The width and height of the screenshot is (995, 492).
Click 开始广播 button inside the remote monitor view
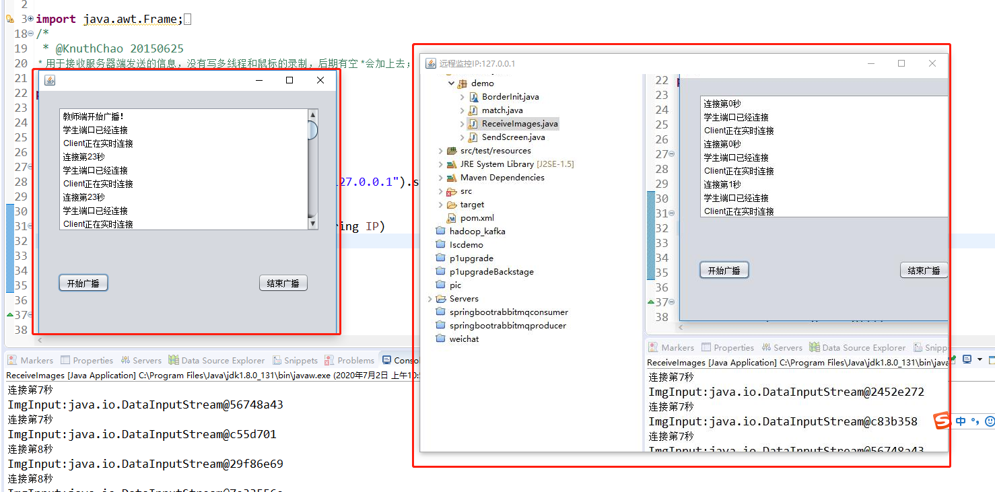(x=724, y=271)
